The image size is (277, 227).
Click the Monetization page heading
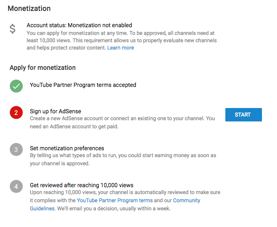pyautogui.click(x=29, y=9)
